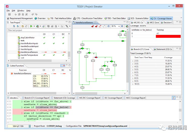Click the first blue import arrow icon
The image size is (193, 136).
(14, 26)
